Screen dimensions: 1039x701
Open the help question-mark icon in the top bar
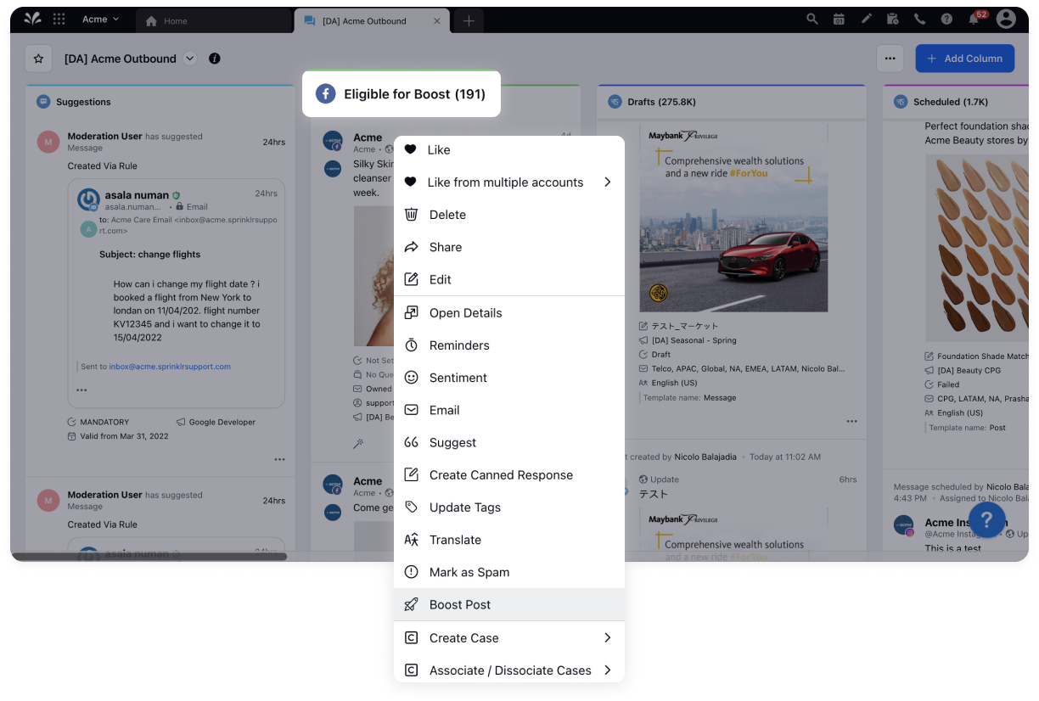click(946, 18)
